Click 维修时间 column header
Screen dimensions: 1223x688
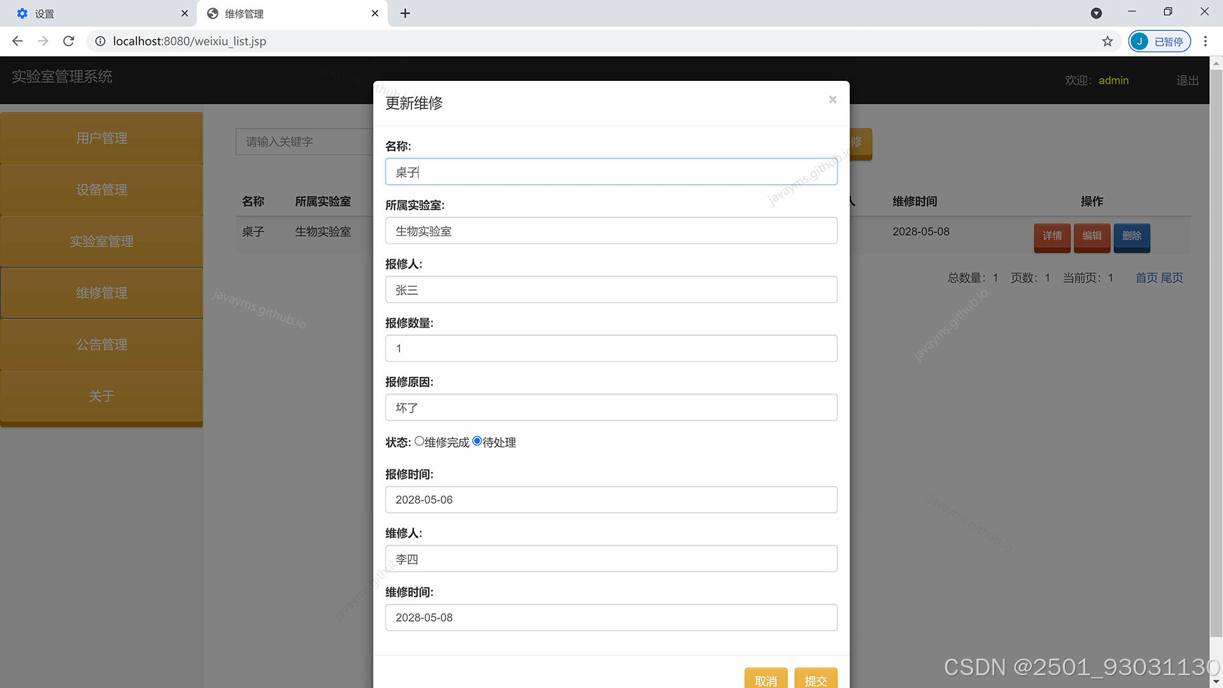click(915, 201)
